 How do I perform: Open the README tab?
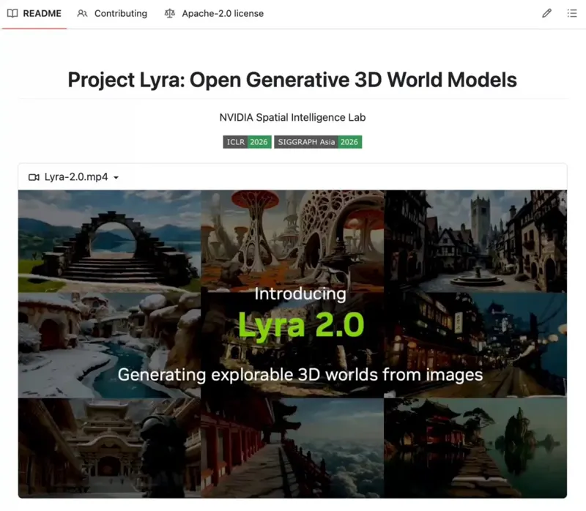[x=34, y=13]
